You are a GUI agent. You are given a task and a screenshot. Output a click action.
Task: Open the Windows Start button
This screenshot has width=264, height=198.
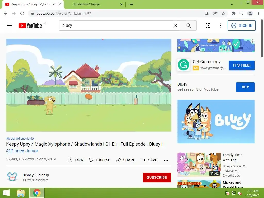pos(6,193)
